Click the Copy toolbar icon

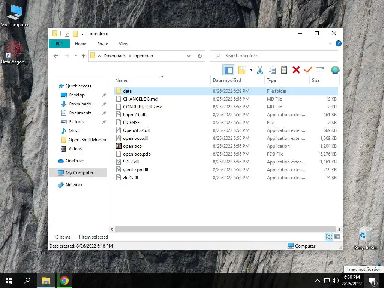click(x=272, y=70)
